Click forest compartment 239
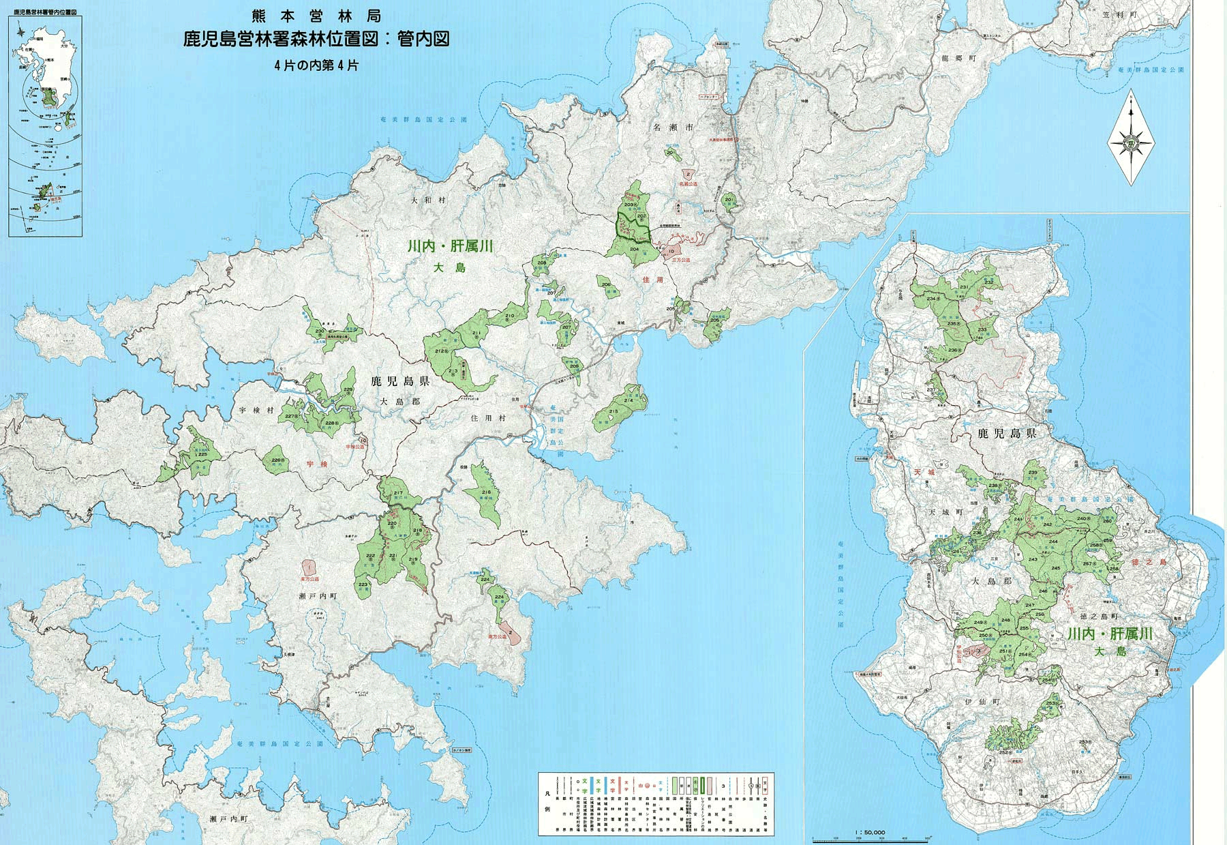Image resolution: width=1227 pixels, height=845 pixels. point(1033,472)
